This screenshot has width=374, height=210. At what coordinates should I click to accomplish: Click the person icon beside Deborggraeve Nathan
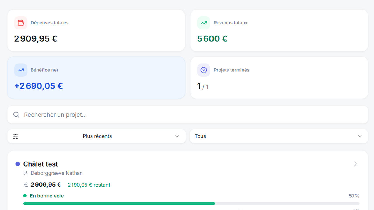coord(26,173)
